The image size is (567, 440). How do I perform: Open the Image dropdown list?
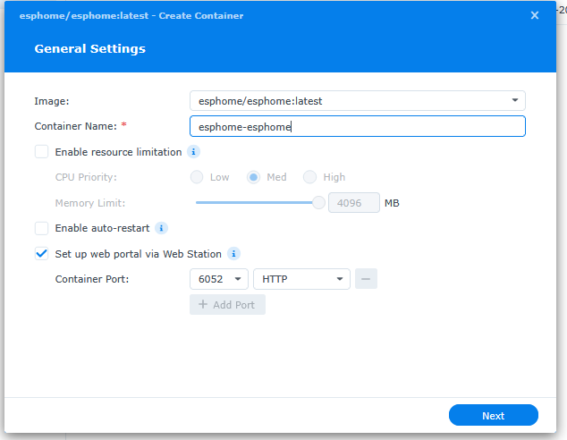coord(357,100)
